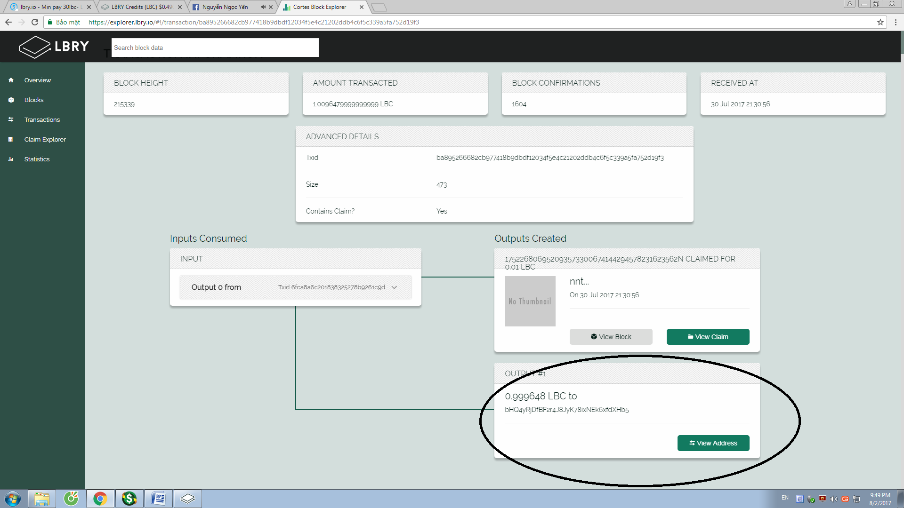Open Claim Explorer in sidebar
904x508 pixels.
[x=45, y=139]
